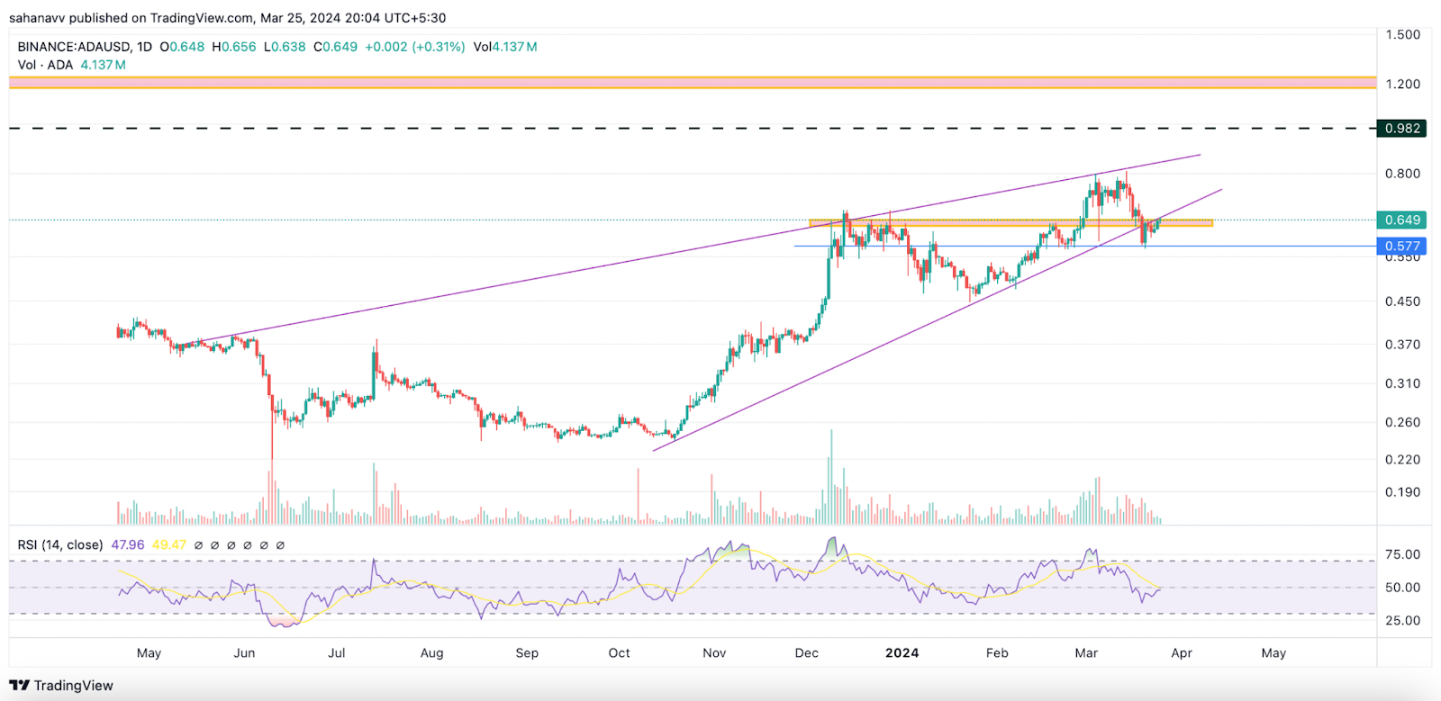
Task: Click the black 0.982 price tag
Action: (1402, 129)
